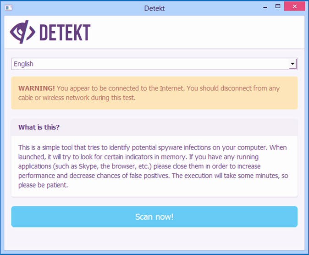Click text "please be patient."
The image size is (309, 255).
point(43,185)
